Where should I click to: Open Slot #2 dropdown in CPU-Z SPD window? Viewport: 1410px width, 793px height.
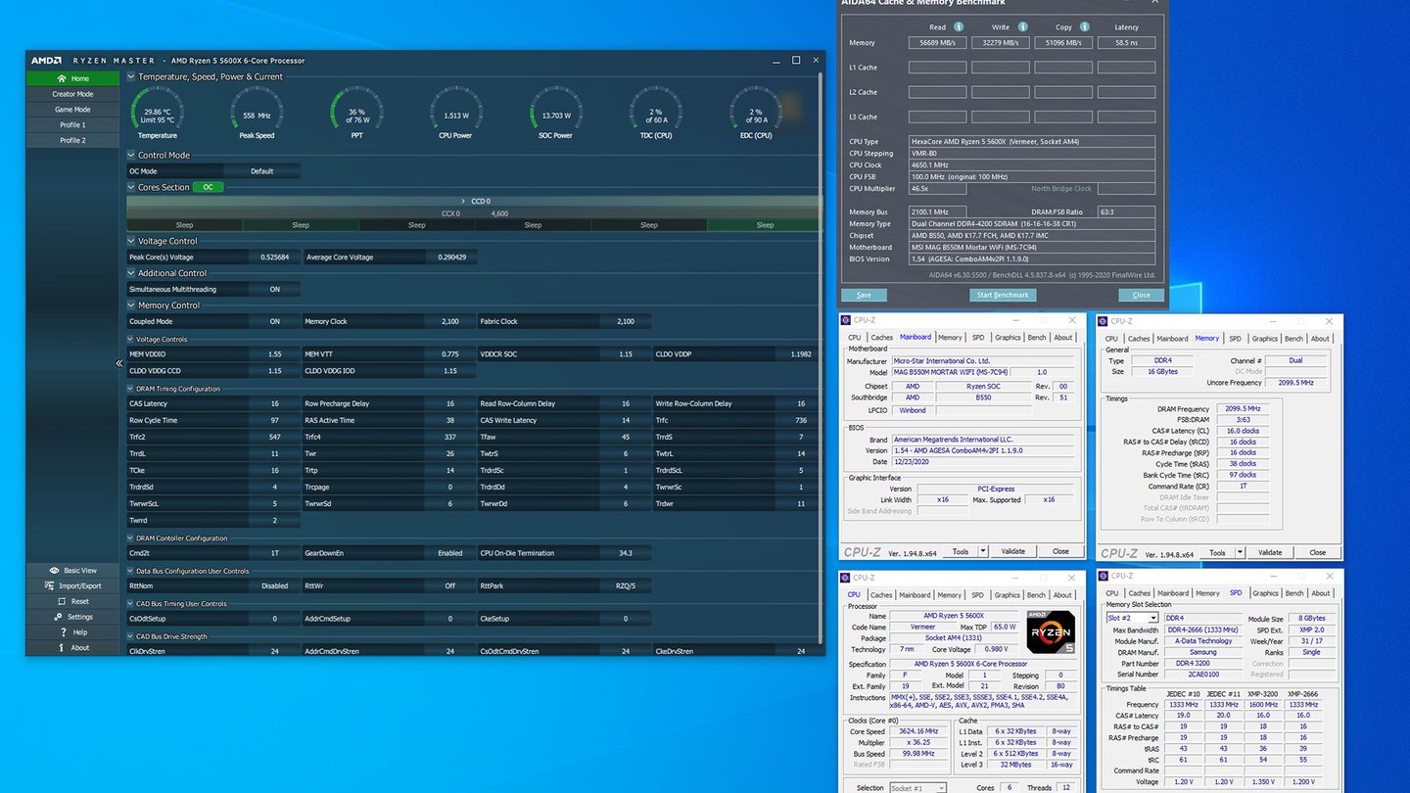coord(1152,618)
